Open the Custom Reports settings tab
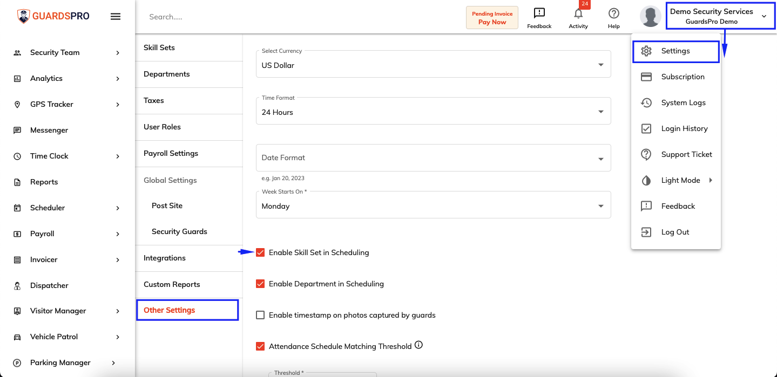This screenshot has height=377, width=777. click(189, 284)
